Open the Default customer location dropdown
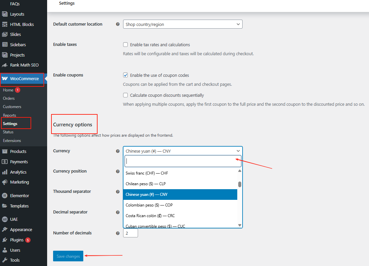Viewport: 369px width, 266px height. click(183, 24)
